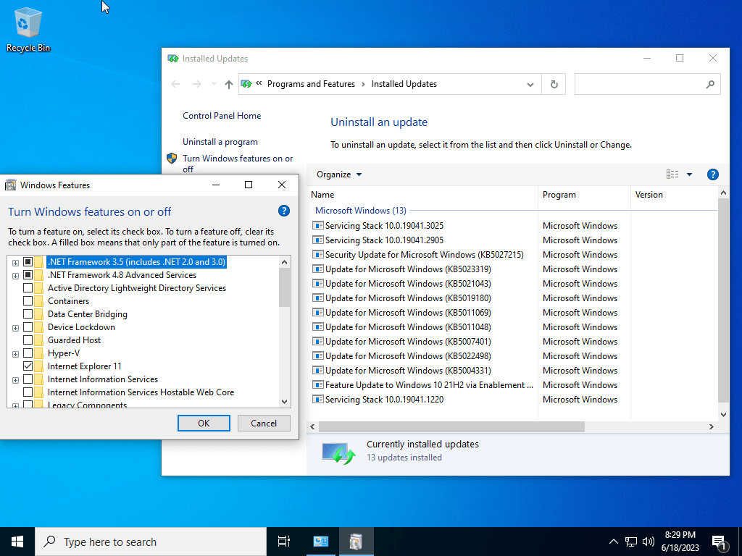This screenshot has width=742, height=556.
Task: Toggle .NET Framework 4.8 Advanced Services checkbox
Action: [x=28, y=275]
